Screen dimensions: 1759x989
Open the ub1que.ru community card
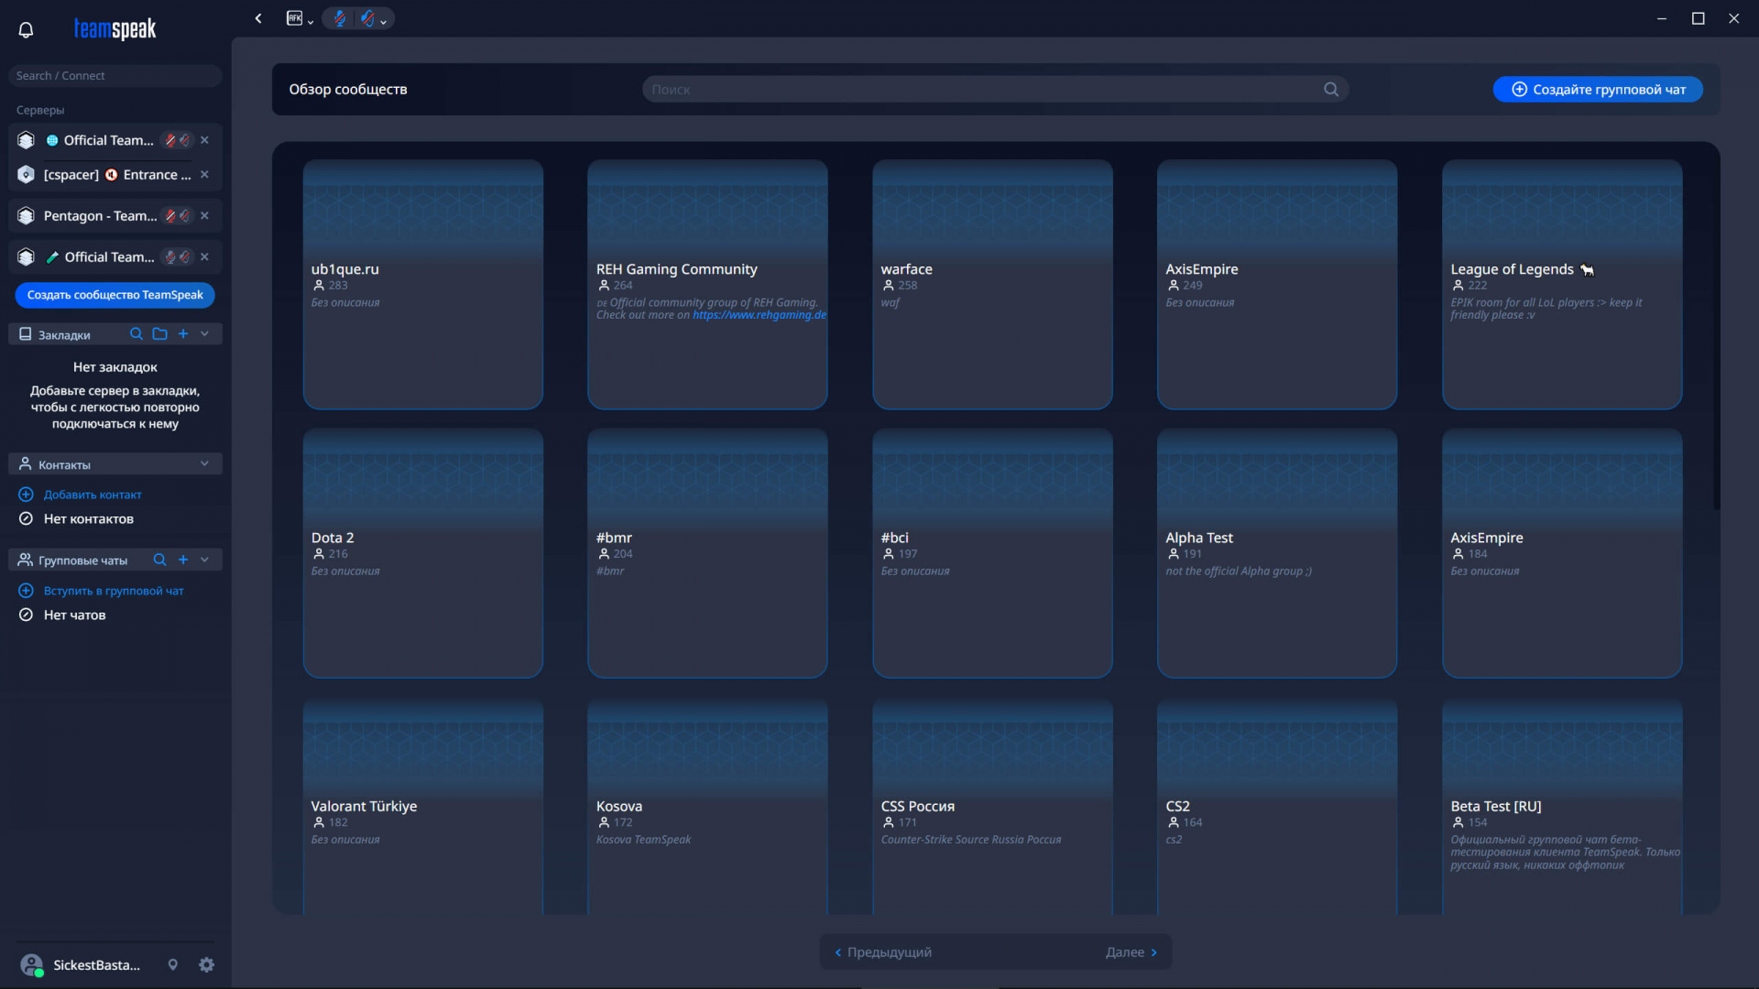[423, 285]
